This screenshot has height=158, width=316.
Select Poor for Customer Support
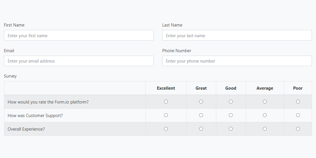pos(298,115)
